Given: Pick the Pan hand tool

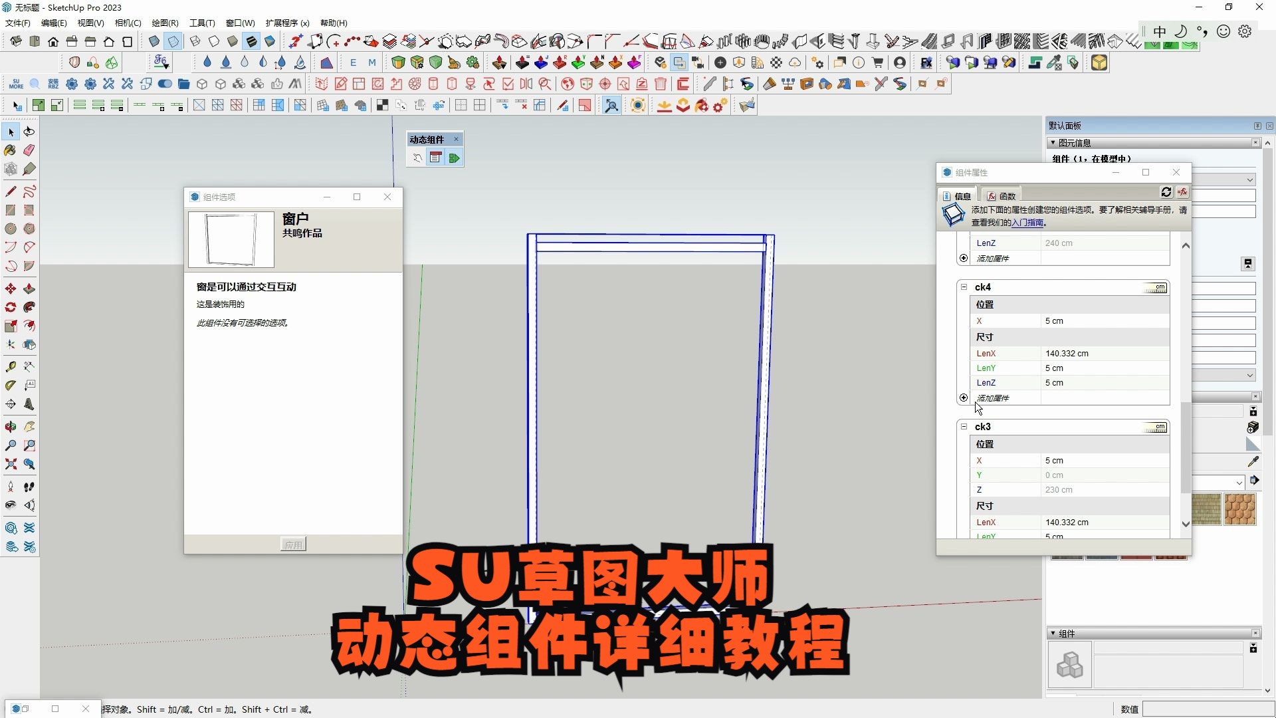Looking at the screenshot, I should point(29,427).
